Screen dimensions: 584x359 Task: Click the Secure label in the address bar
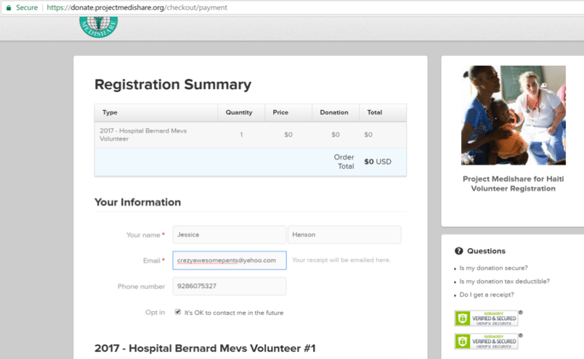pyautogui.click(x=27, y=7)
